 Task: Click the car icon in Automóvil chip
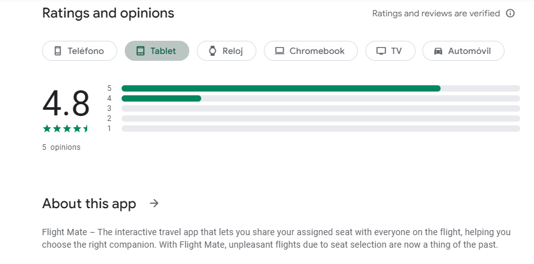438,51
